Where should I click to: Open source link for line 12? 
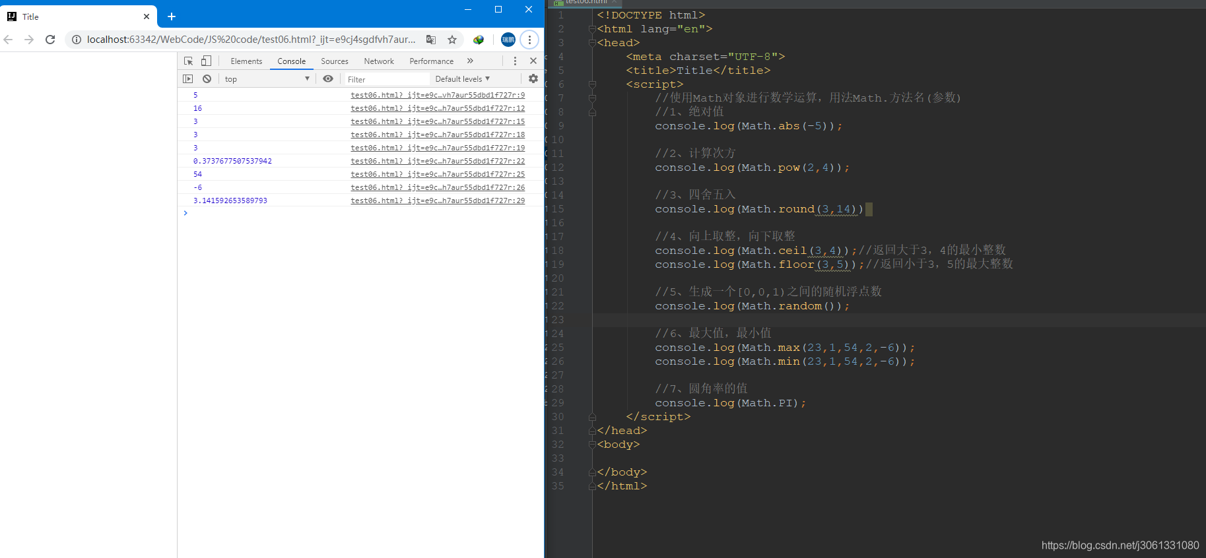coord(438,108)
